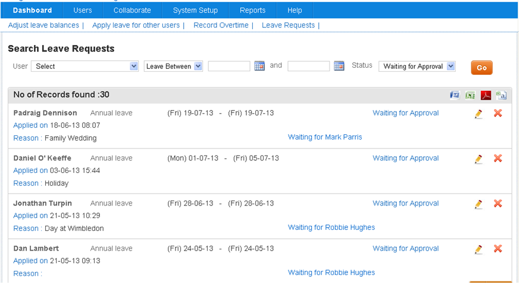Export records to PDF icon
Viewport: 523px width, 291px height.
(x=486, y=95)
